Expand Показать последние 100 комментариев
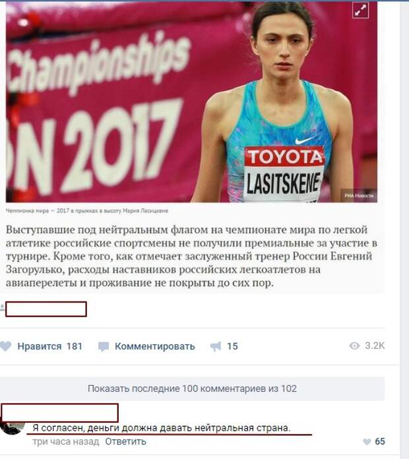This screenshot has height=459, width=409. [x=192, y=388]
